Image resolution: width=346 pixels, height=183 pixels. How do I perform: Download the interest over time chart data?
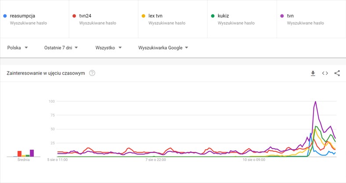(x=313, y=73)
